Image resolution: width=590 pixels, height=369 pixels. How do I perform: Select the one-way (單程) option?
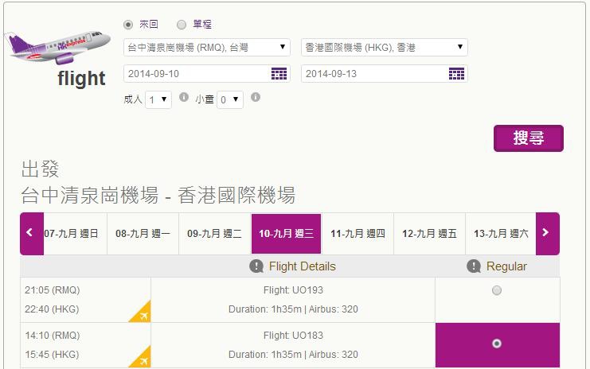coord(182,25)
